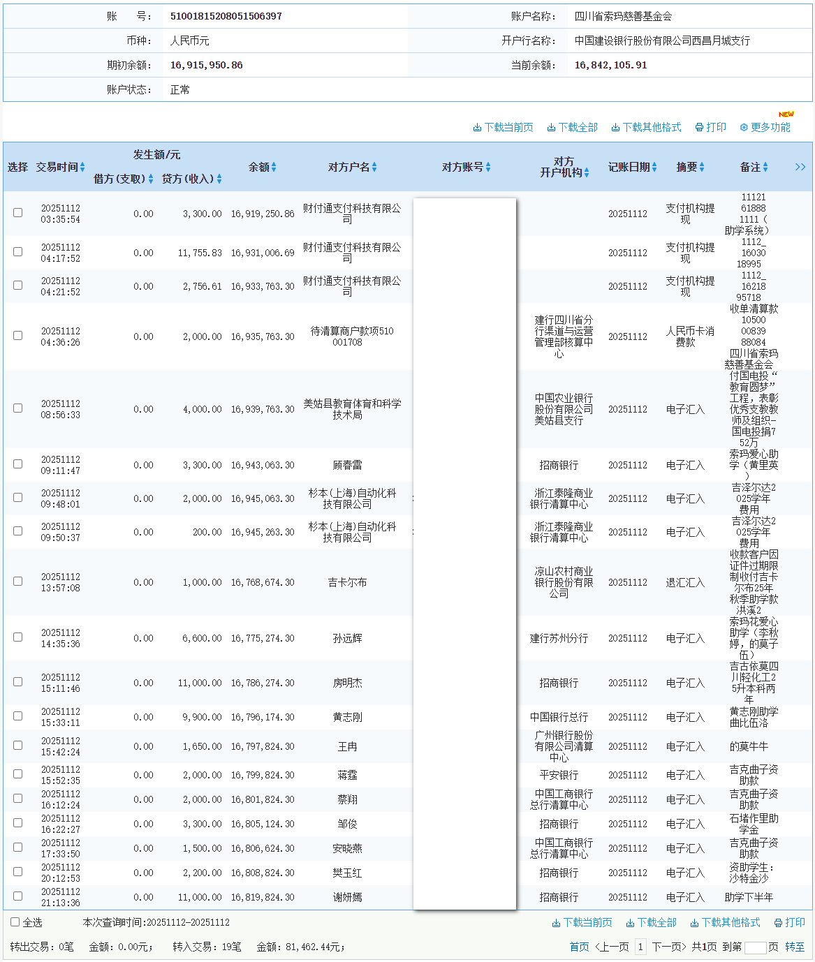Click the 打印 printer icon
815x962 pixels.
698,127
